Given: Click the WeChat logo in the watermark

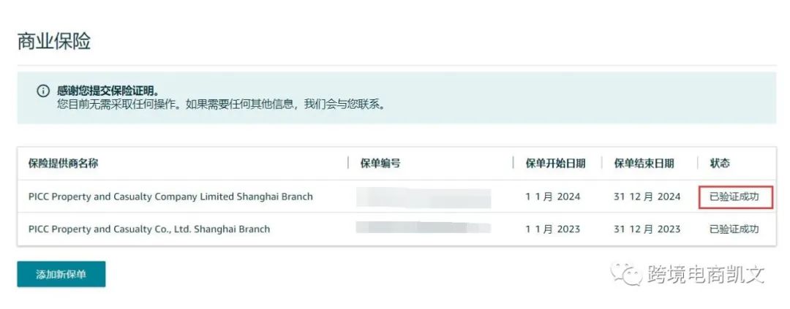Looking at the screenshot, I should click(x=624, y=274).
